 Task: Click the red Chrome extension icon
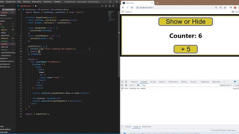pyautogui.click(x=235, y=7)
